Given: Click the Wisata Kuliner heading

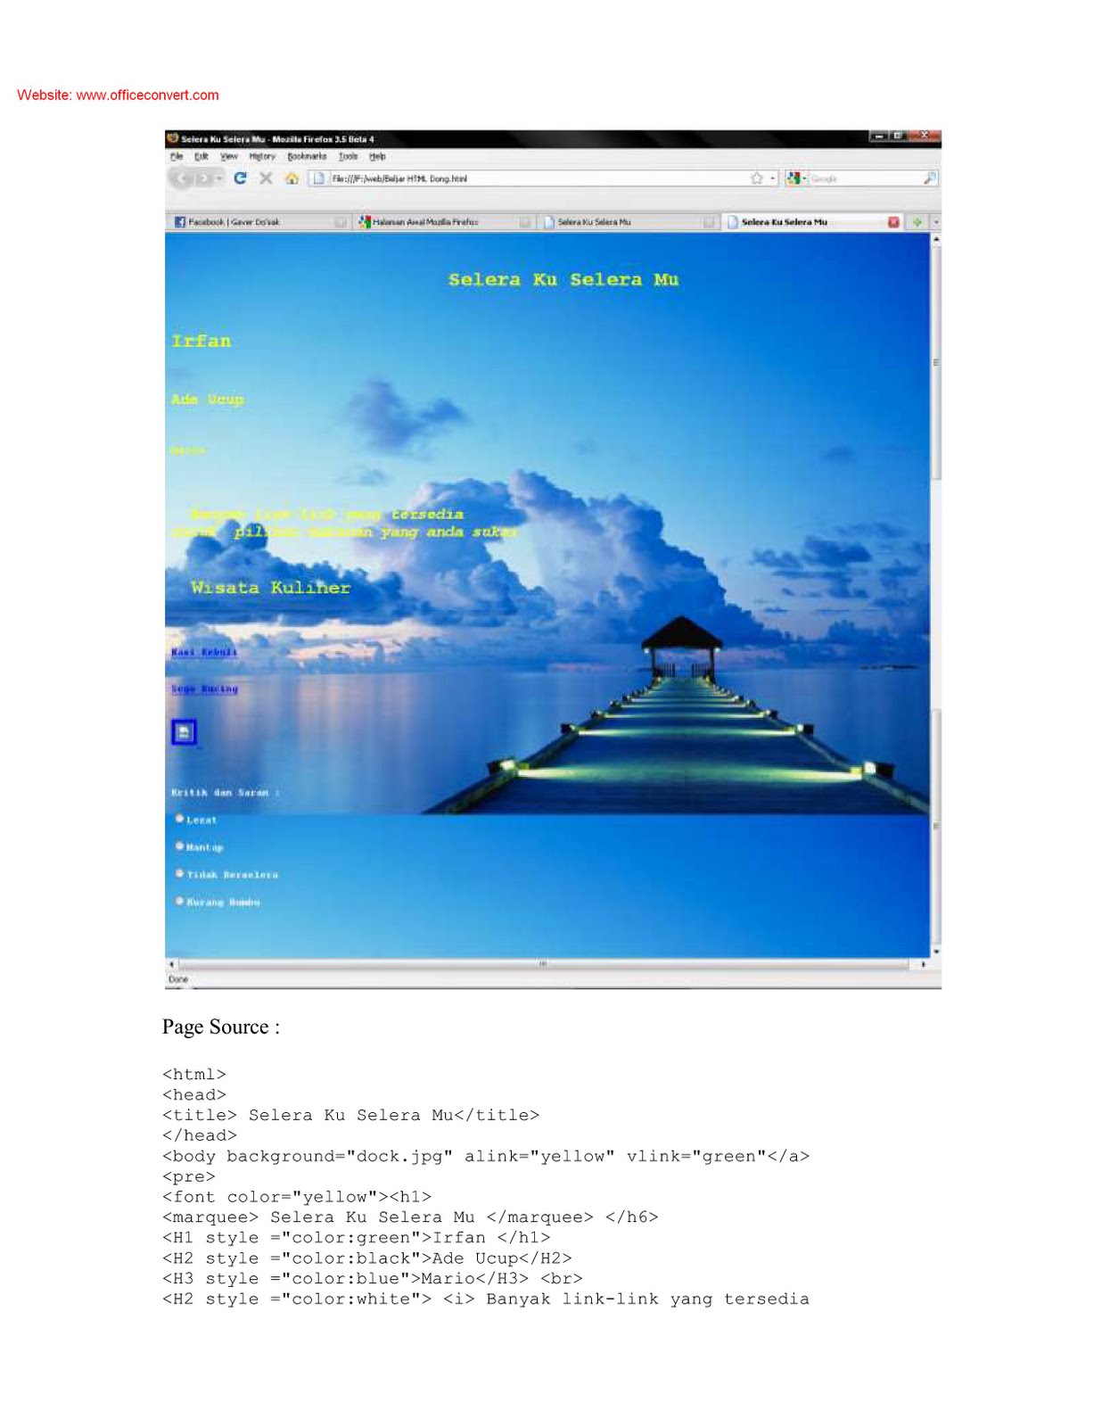Looking at the screenshot, I should click(x=270, y=587).
